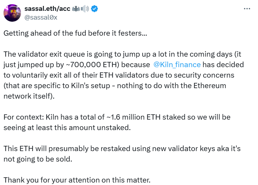Open the sassal.eth profile avatar
258x185 pixels.
tap(12, 13)
